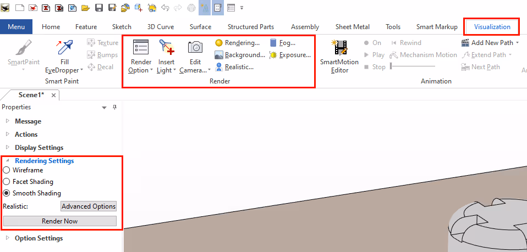Expand the Actions section
Image resolution: width=527 pixels, height=252 pixels.
pyautogui.click(x=7, y=134)
